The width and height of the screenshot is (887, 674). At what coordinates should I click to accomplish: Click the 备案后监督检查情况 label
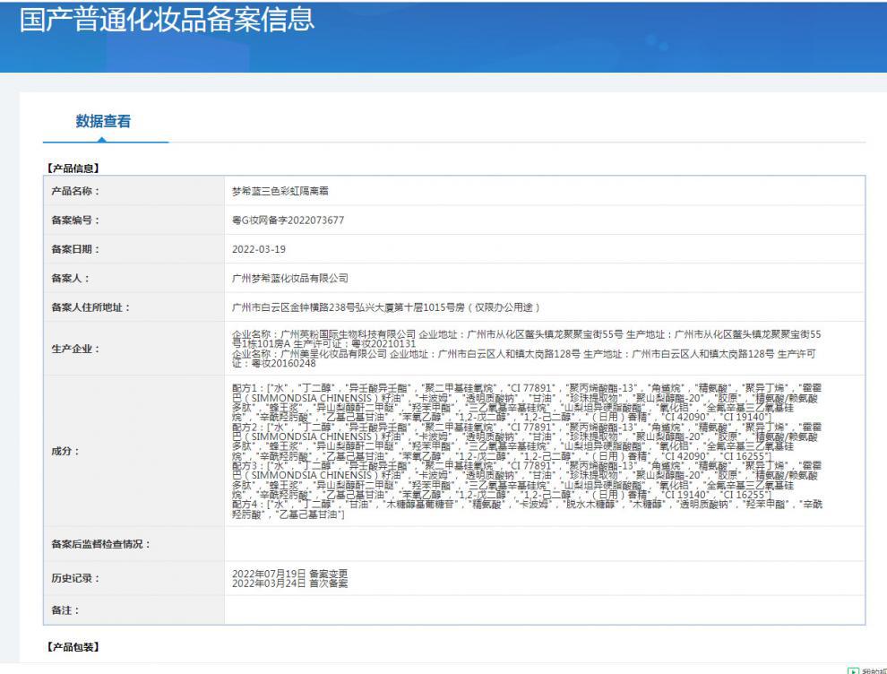coord(101,544)
